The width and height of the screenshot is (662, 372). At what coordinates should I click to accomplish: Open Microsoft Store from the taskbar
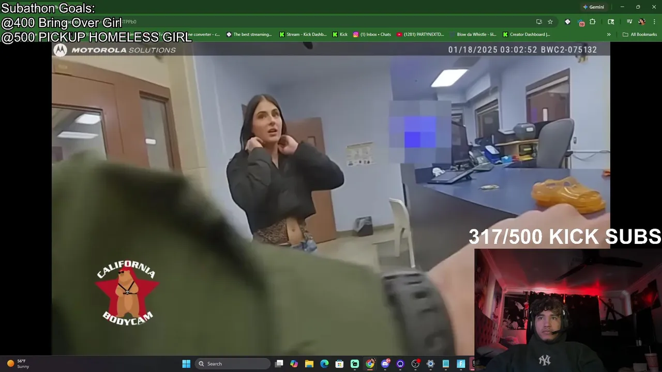tap(339, 364)
